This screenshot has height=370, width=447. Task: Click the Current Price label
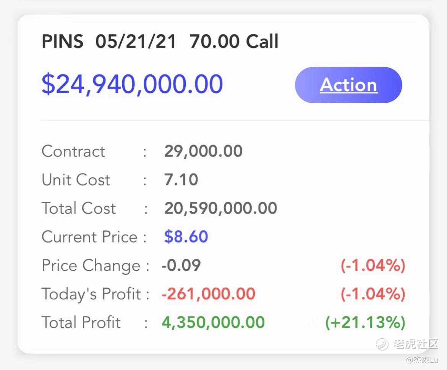(x=89, y=237)
